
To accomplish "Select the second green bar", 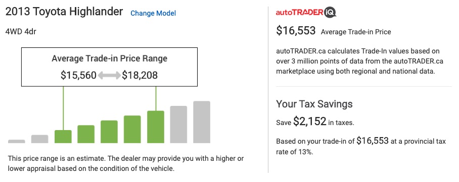I will coord(86,134).
